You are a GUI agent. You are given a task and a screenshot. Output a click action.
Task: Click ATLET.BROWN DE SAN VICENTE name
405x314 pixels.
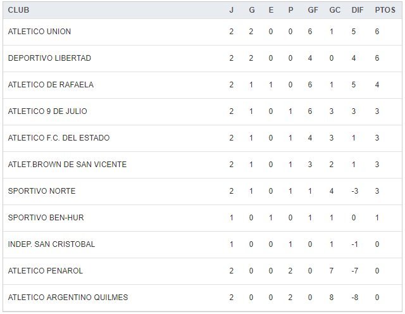click(67, 165)
